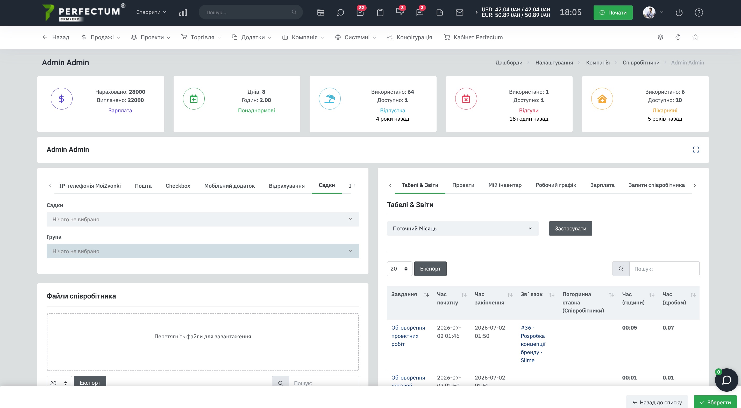Click Назад до списку button
The image size is (741, 408).
click(657, 402)
